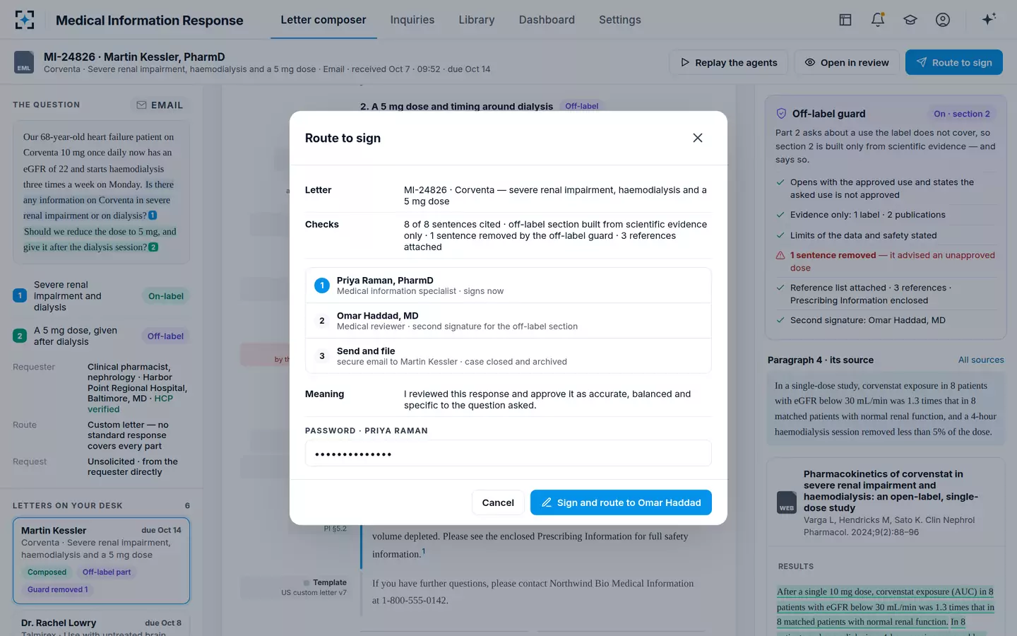1017x636 pixels.
Task: Focus the Priya Raman password field
Action: (509, 454)
